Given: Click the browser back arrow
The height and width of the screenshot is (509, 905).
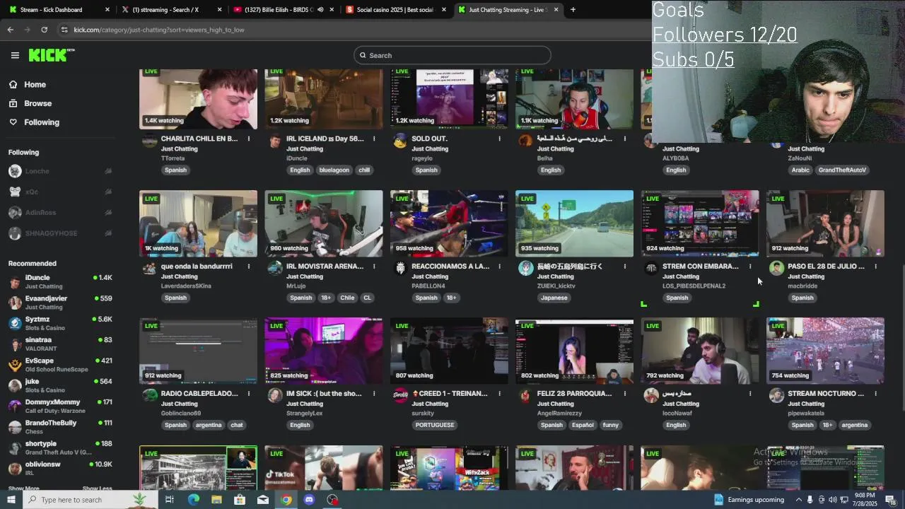Looking at the screenshot, I should pos(10,30).
